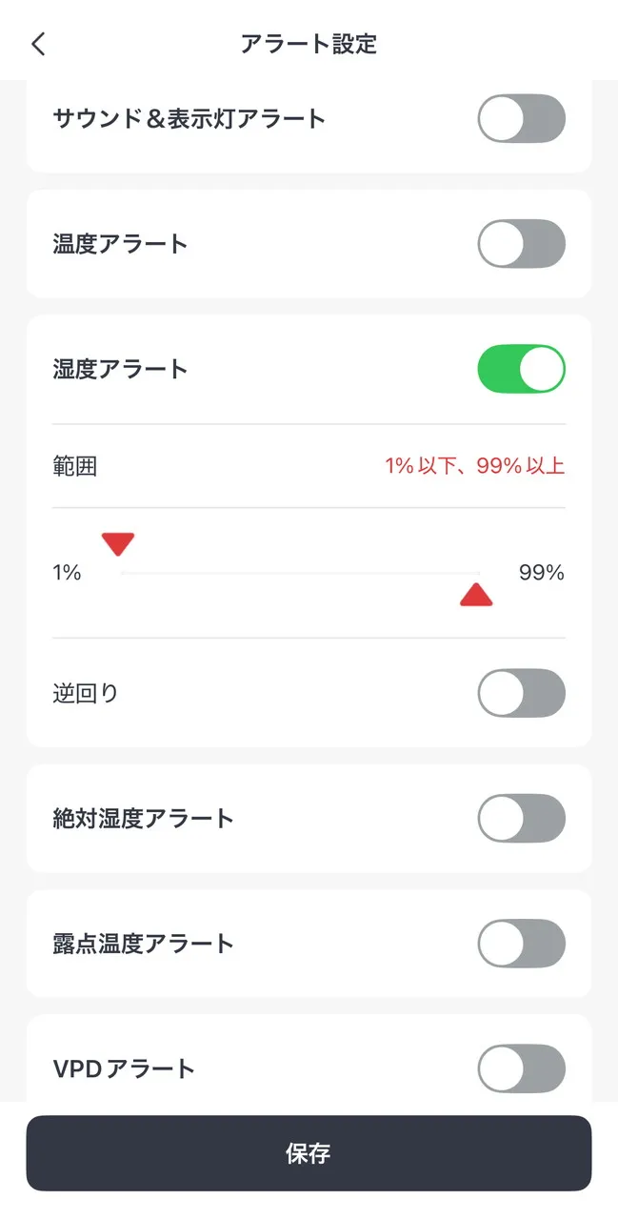Turn on the 温度アラート switch
This screenshot has height=1220, width=618.
click(x=521, y=244)
